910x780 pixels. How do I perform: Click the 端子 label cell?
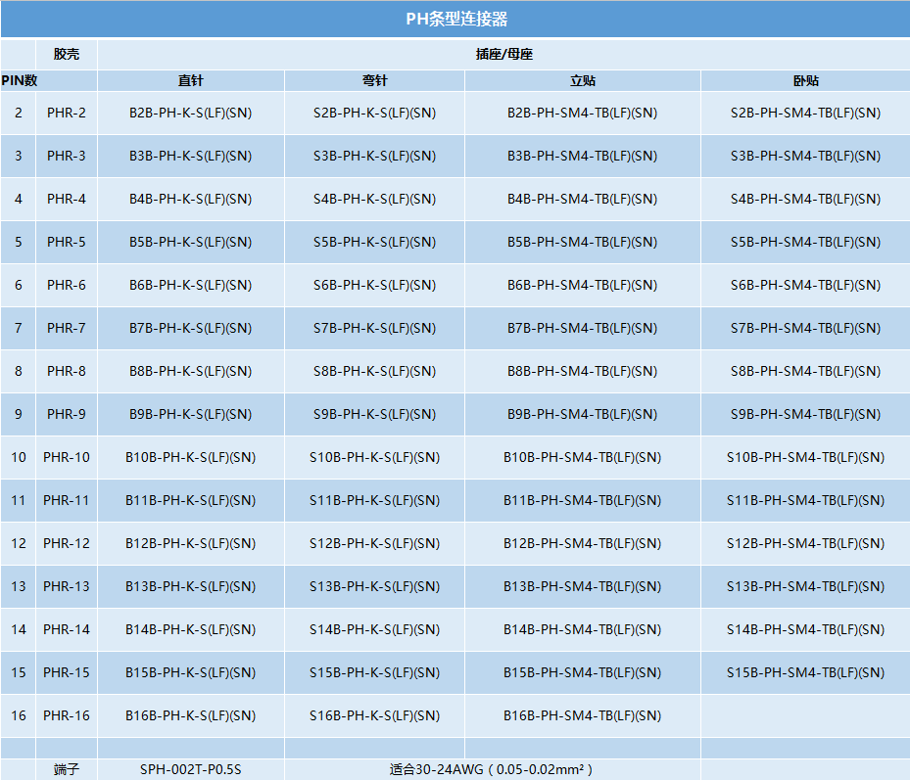click(x=66, y=769)
